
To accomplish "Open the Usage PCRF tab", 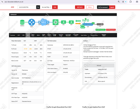I will [x=55, y=35].
